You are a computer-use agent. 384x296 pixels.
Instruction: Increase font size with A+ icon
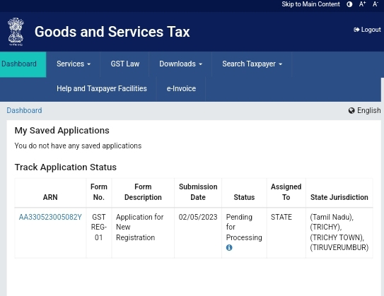click(363, 4)
